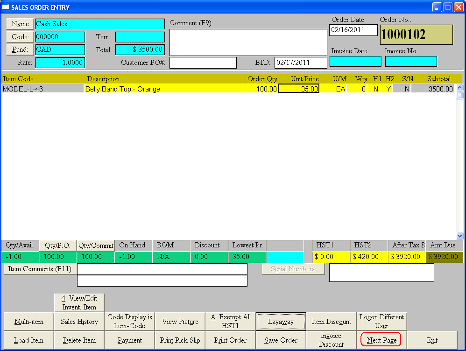Select the Layaway button
Image resolution: width=466 pixels, height=351 pixels.
(281, 322)
